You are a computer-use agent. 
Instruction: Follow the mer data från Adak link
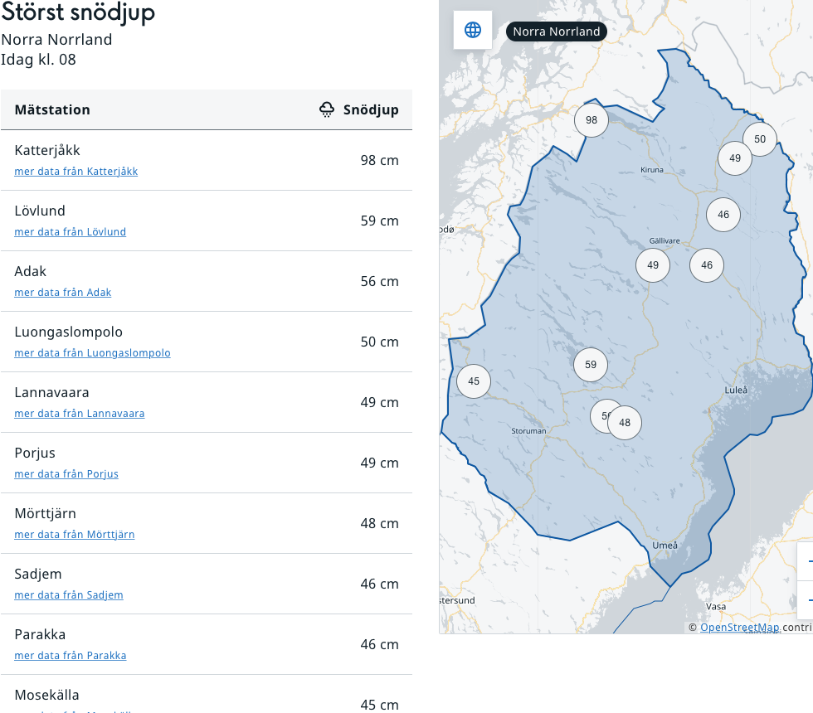[63, 293]
